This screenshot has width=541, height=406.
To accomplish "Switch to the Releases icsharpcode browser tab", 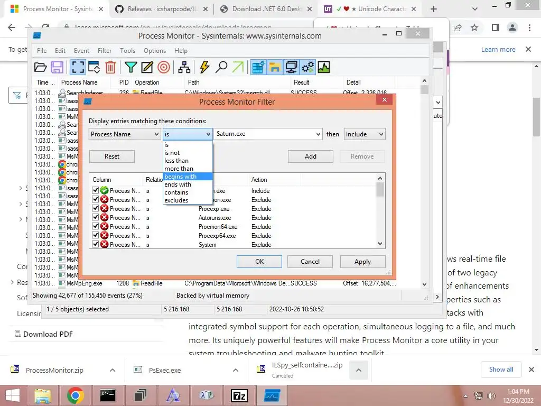I will coord(162,9).
